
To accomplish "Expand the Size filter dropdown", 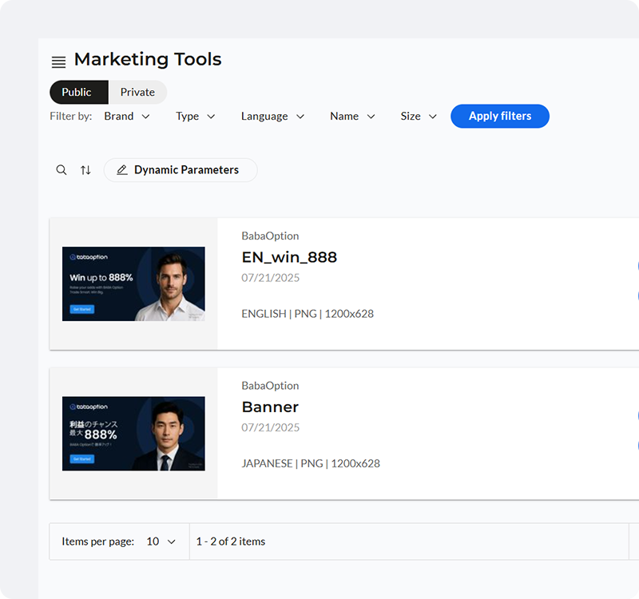I will click(x=419, y=116).
